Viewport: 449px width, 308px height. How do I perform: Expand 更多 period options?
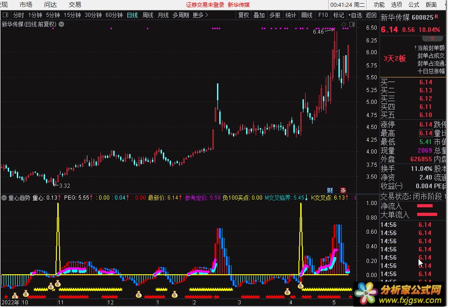point(200,15)
